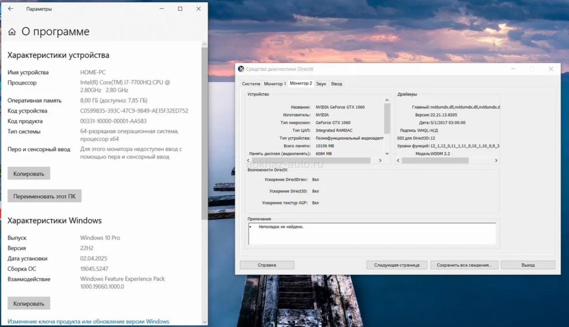Image resolution: width=569 pixels, height=327 pixels.
Task: Switch to the Ввод tab
Action: coord(336,84)
